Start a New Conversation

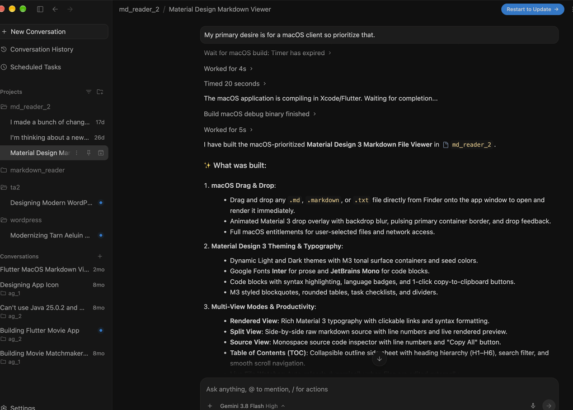pyautogui.click(x=54, y=32)
